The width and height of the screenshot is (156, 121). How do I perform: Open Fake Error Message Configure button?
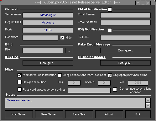point(125,50)
